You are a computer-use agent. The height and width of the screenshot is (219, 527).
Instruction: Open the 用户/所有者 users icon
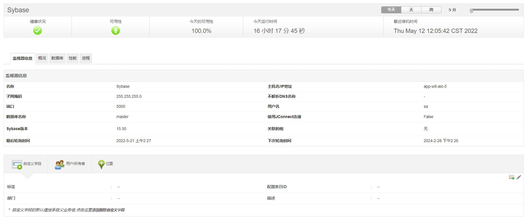60,164
